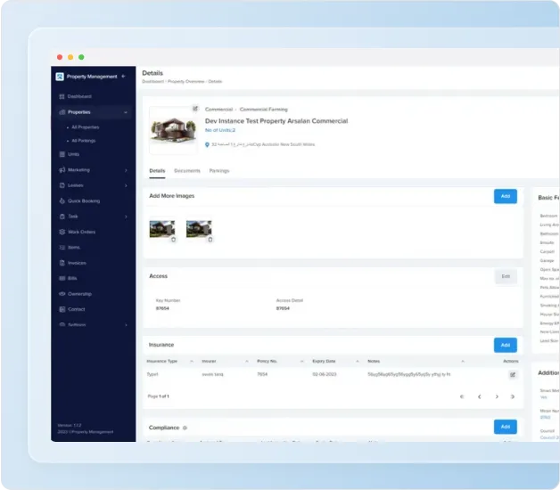The height and width of the screenshot is (490, 560).
Task: Edit the property image icon
Action: tap(195, 109)
